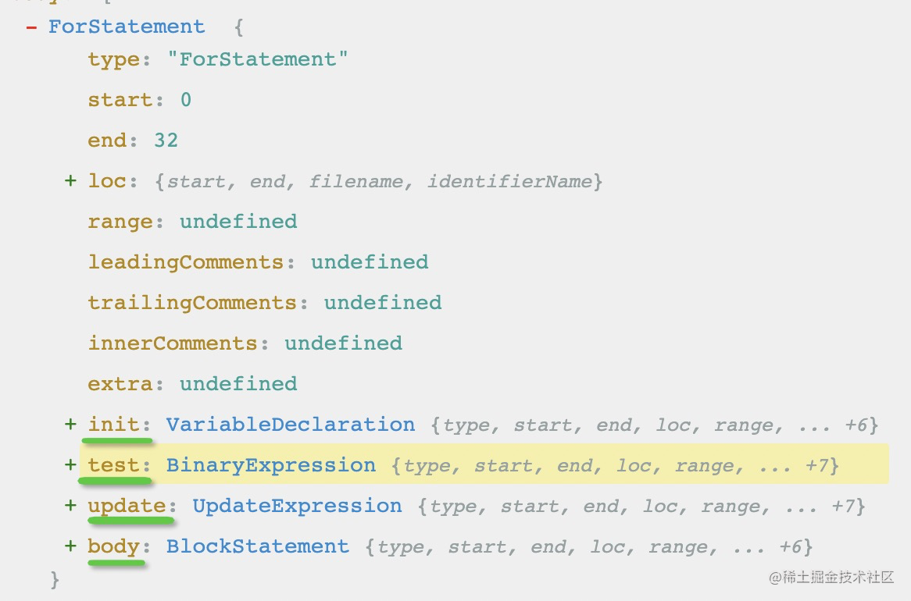
Task: Click the BlockStatement type label
Action: (258, 546)
